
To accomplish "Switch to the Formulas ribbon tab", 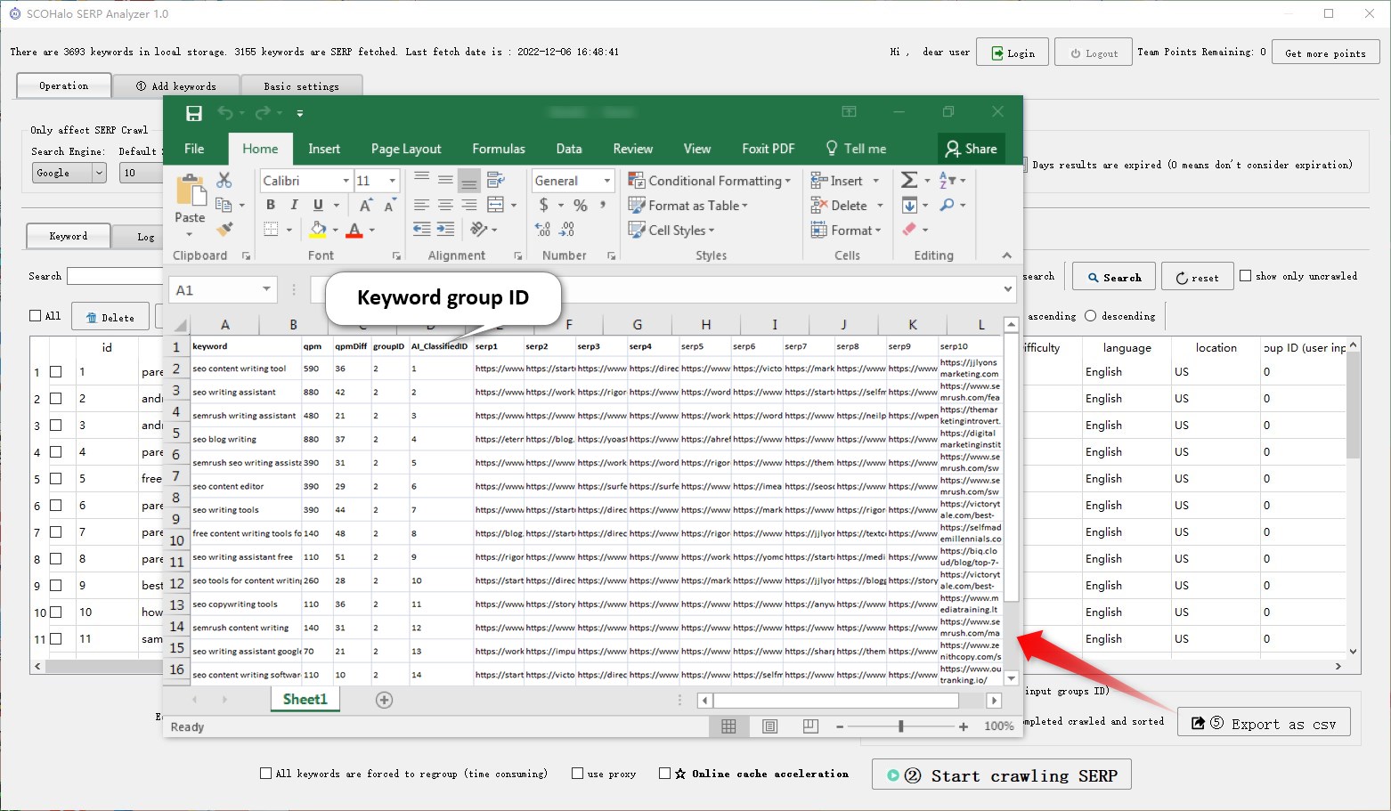I will coord(499,149).
